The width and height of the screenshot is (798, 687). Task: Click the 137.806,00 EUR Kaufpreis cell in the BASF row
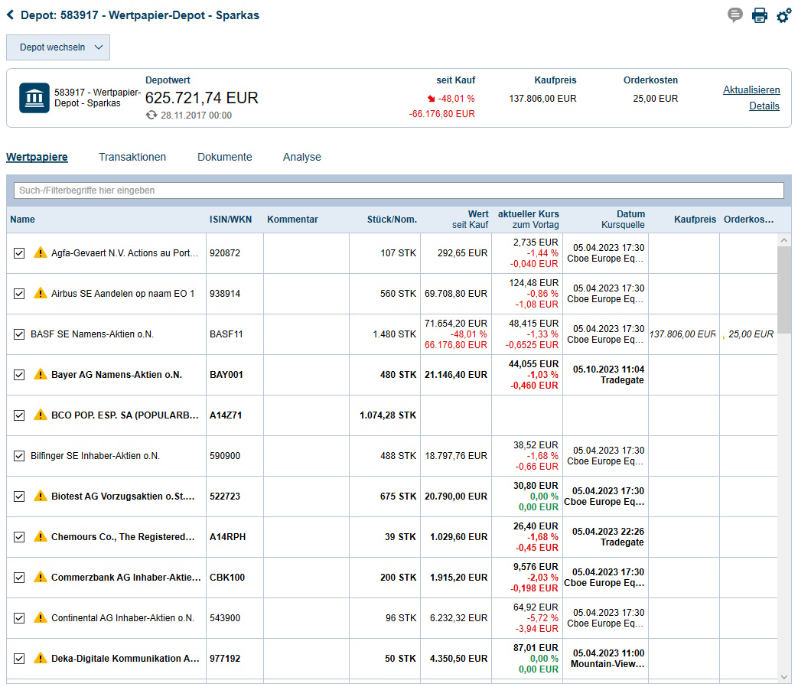pos(682,334)
